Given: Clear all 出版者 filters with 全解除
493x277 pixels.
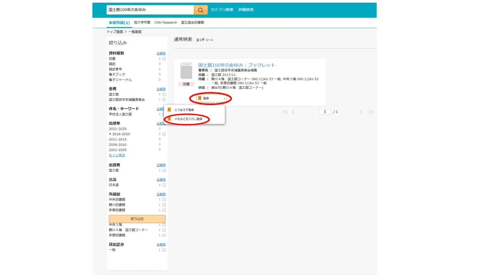Looking at the screenshot, I should (161, 165).
